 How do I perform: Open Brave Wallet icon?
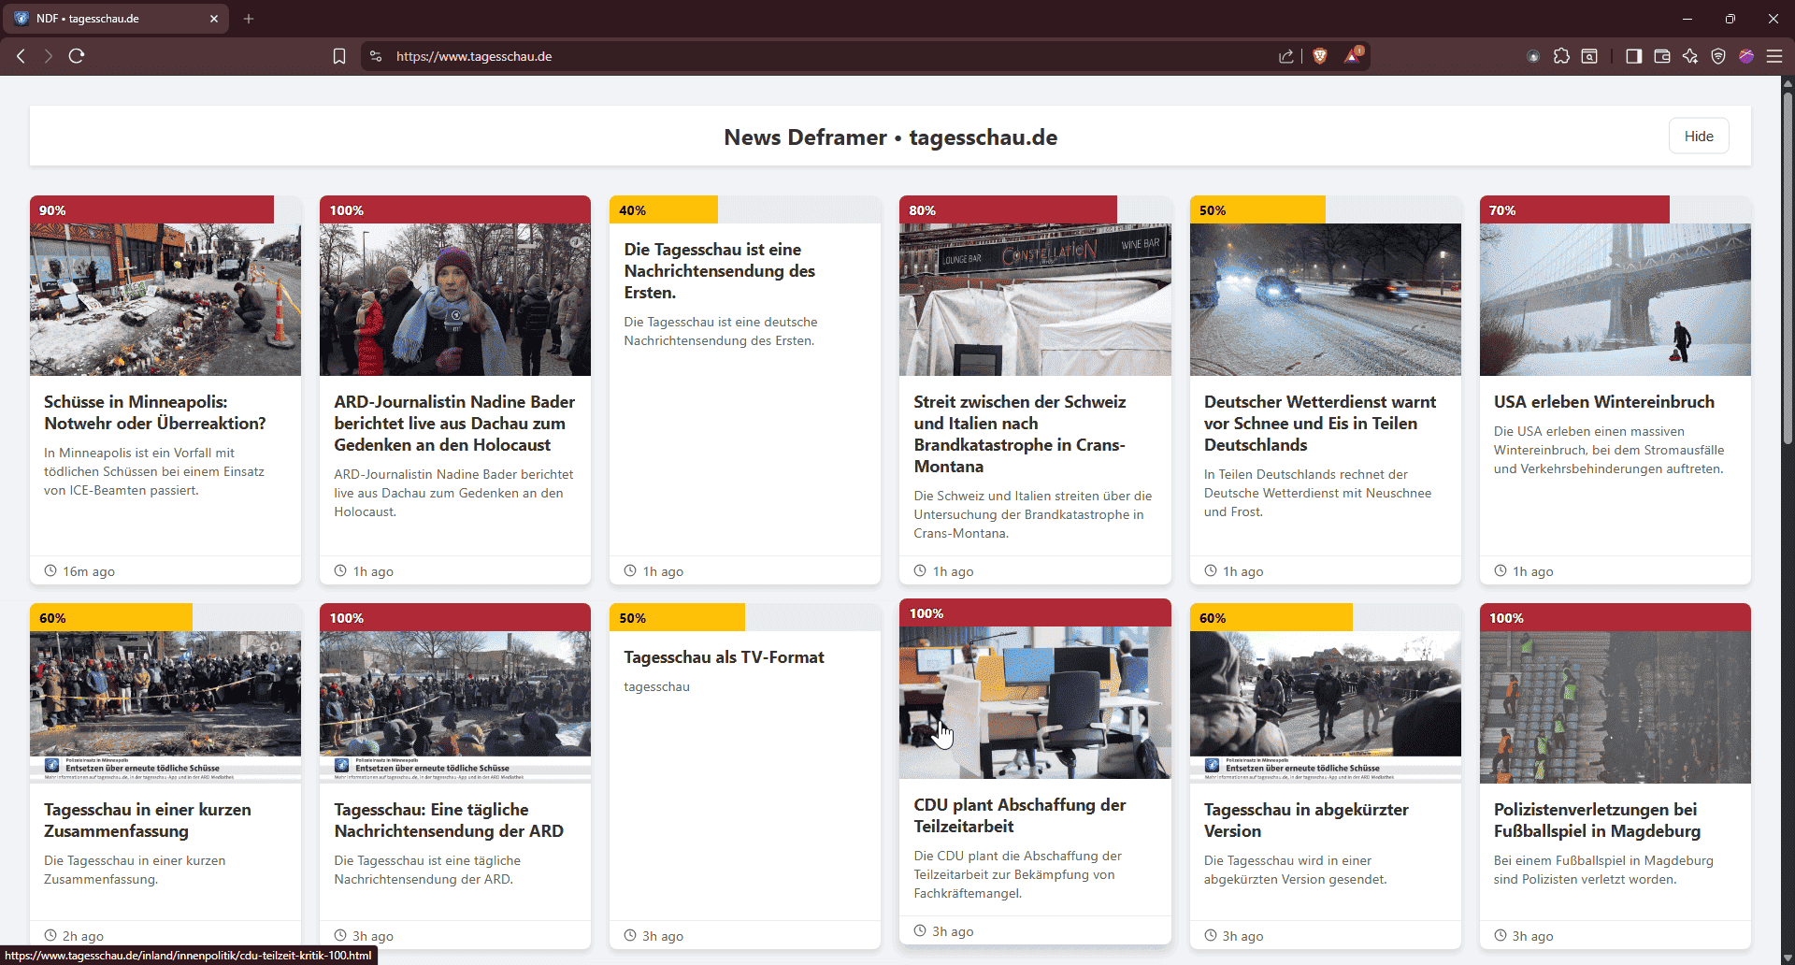point(1662,56)
